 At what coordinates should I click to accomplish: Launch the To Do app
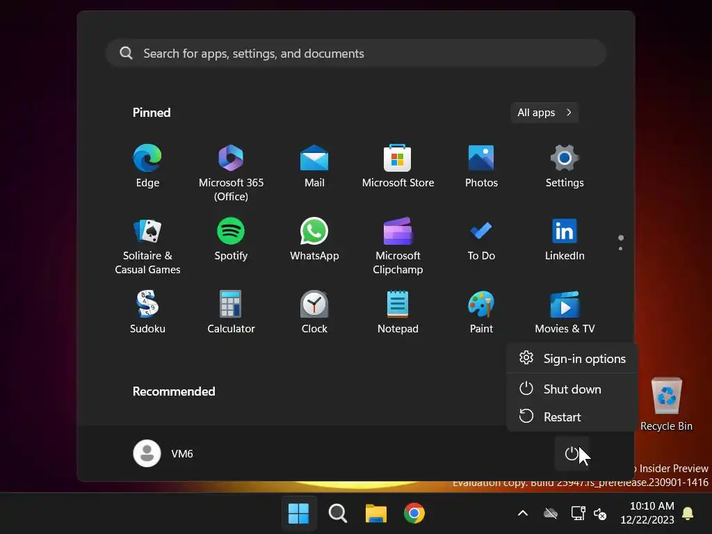pos(481,239)
